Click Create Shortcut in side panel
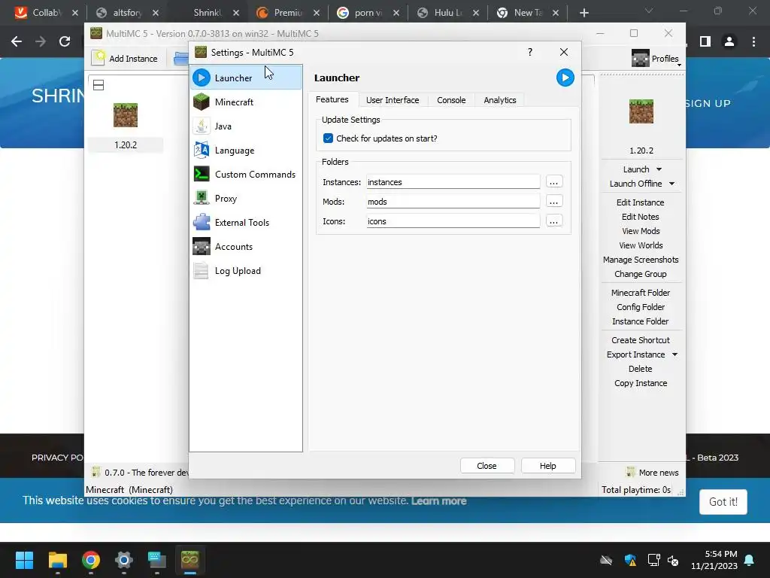 pyautogui.click(x=641, y=340)
